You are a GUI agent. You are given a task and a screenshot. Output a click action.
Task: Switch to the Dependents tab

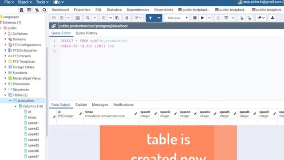pos(164,10)
